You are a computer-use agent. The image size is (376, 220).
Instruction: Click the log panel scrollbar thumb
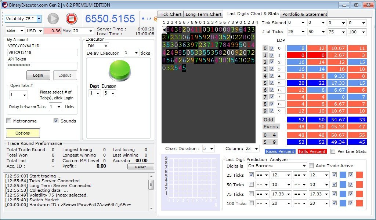click(x=151, y=184)
